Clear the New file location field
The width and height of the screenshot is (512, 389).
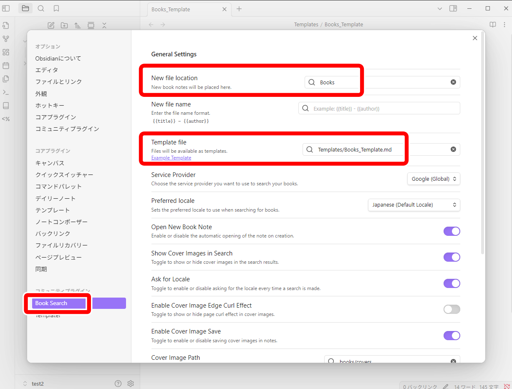[453, 82]
